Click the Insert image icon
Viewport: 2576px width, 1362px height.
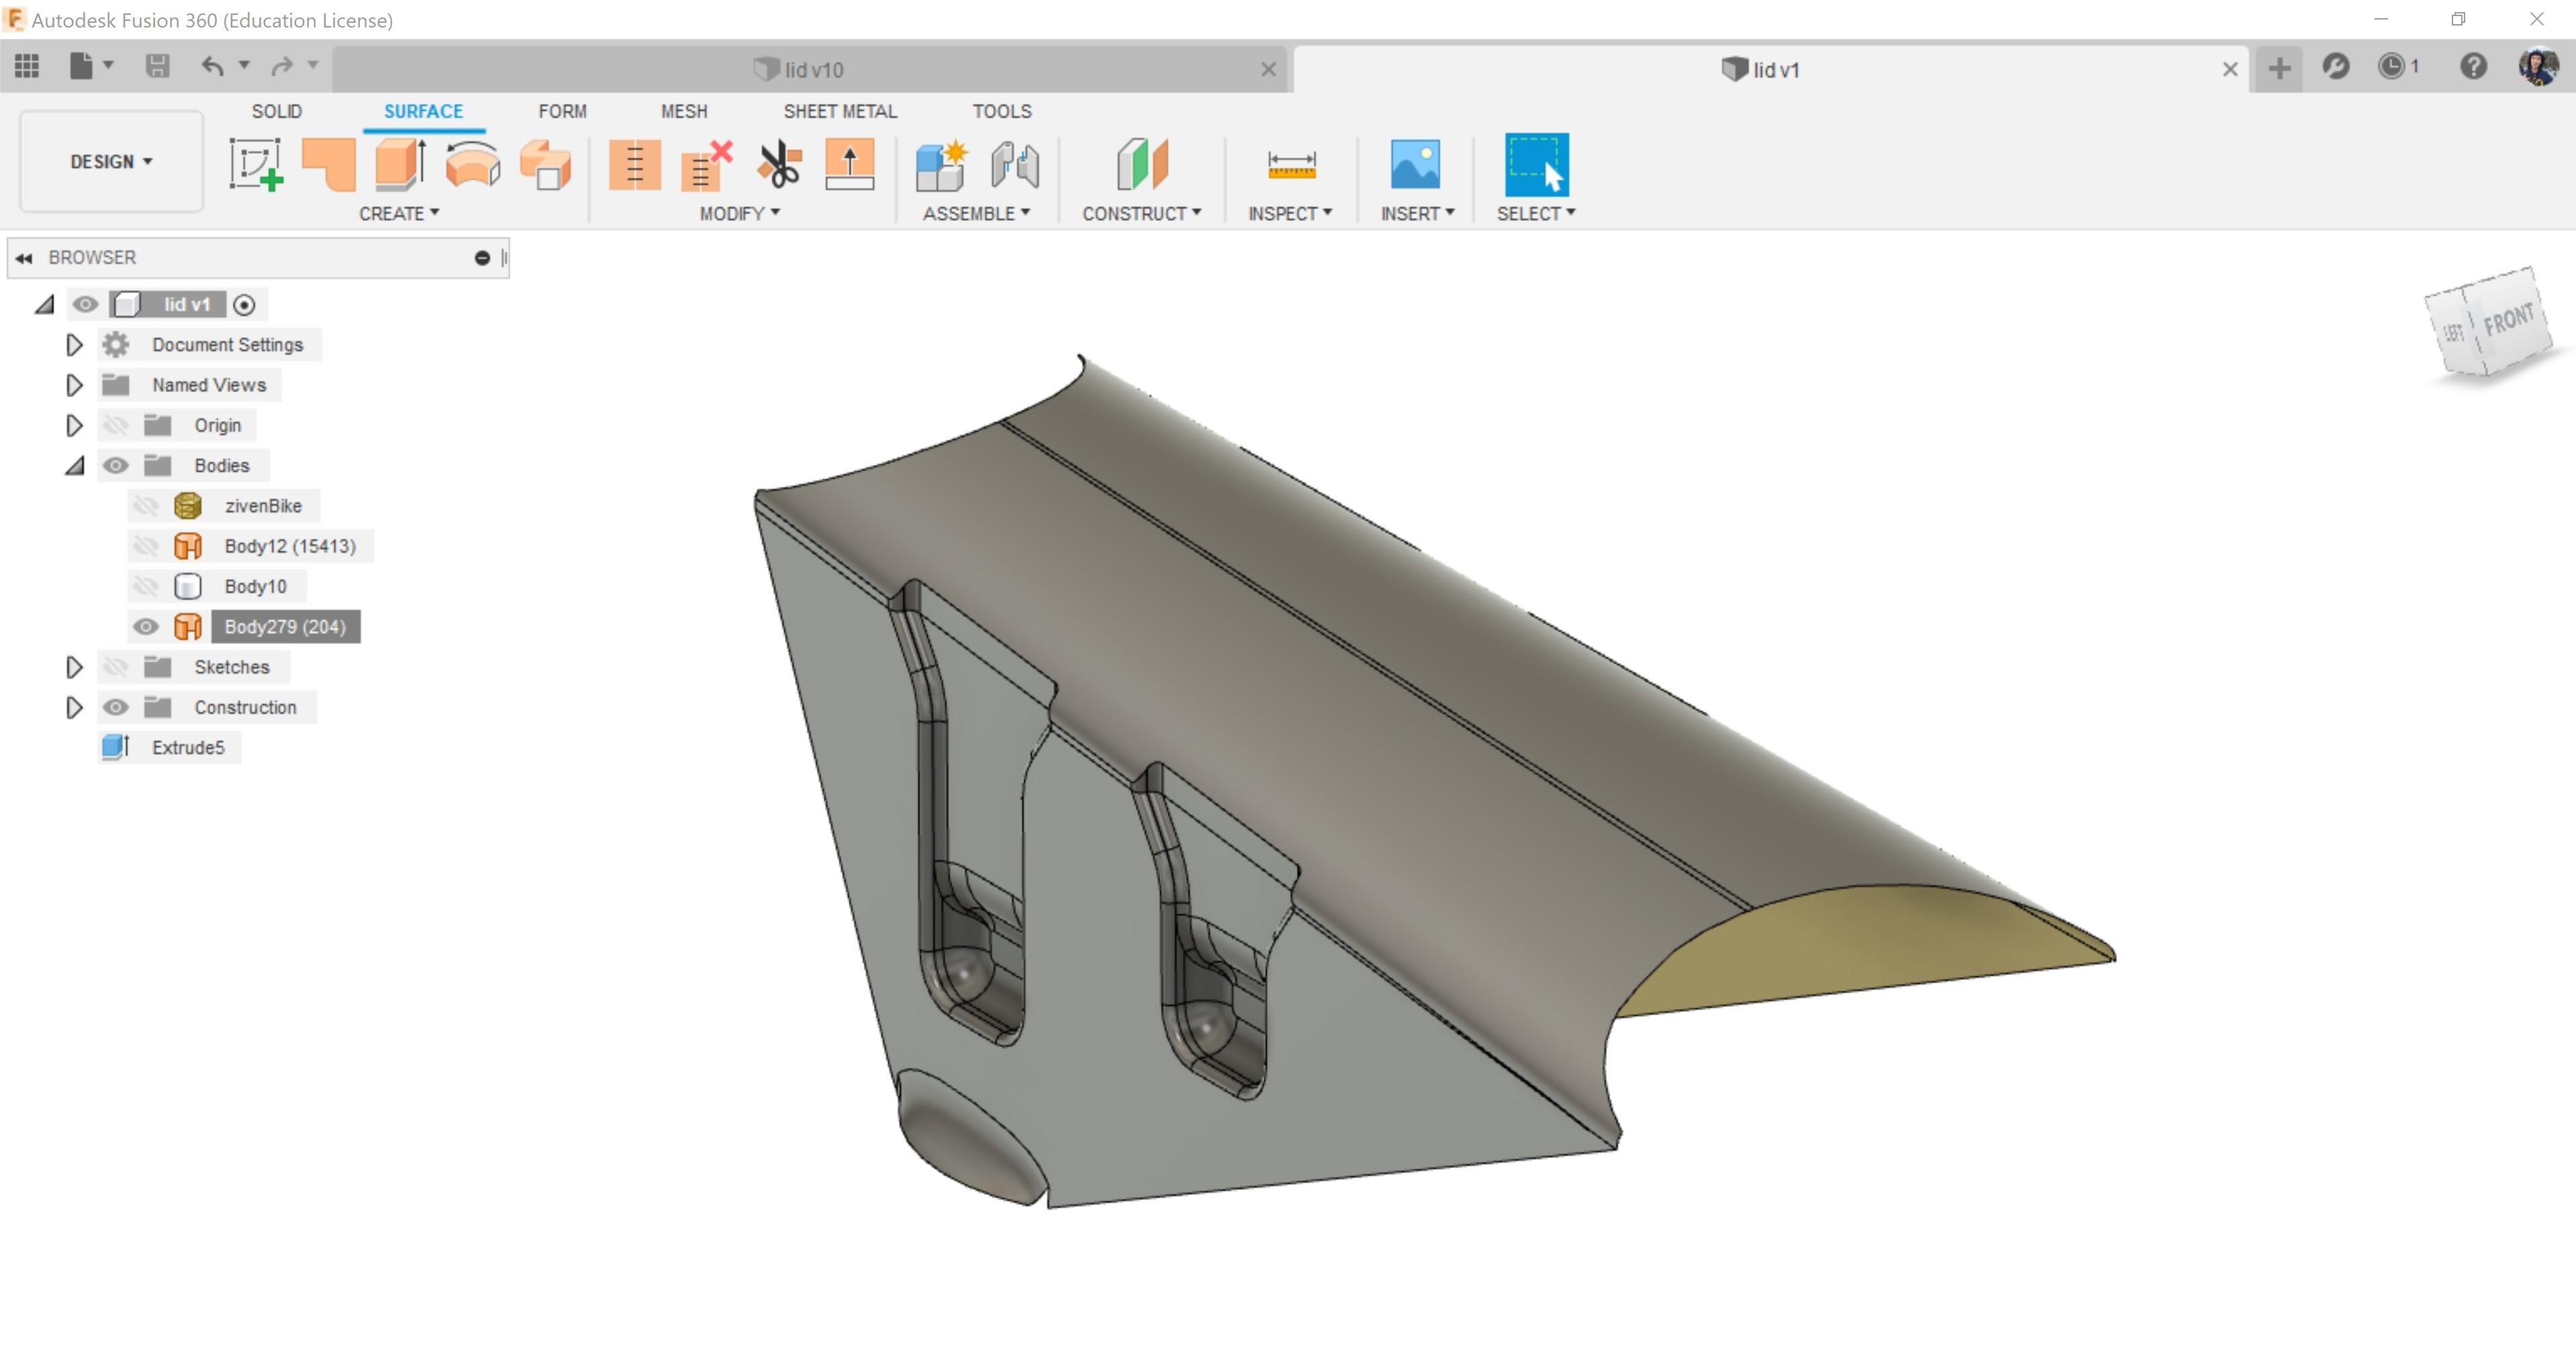point(1415,165)
